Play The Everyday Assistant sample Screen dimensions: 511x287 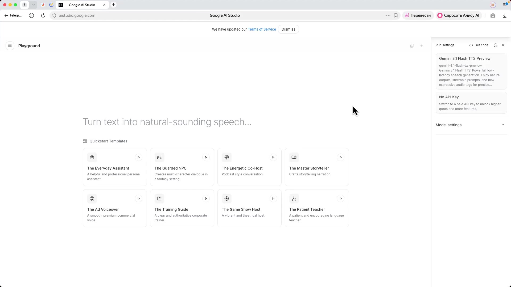139,157
